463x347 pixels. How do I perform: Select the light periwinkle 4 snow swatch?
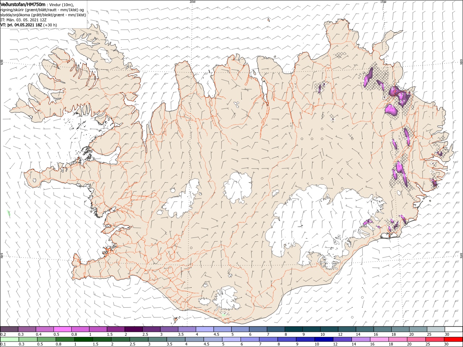click(205, 329)
